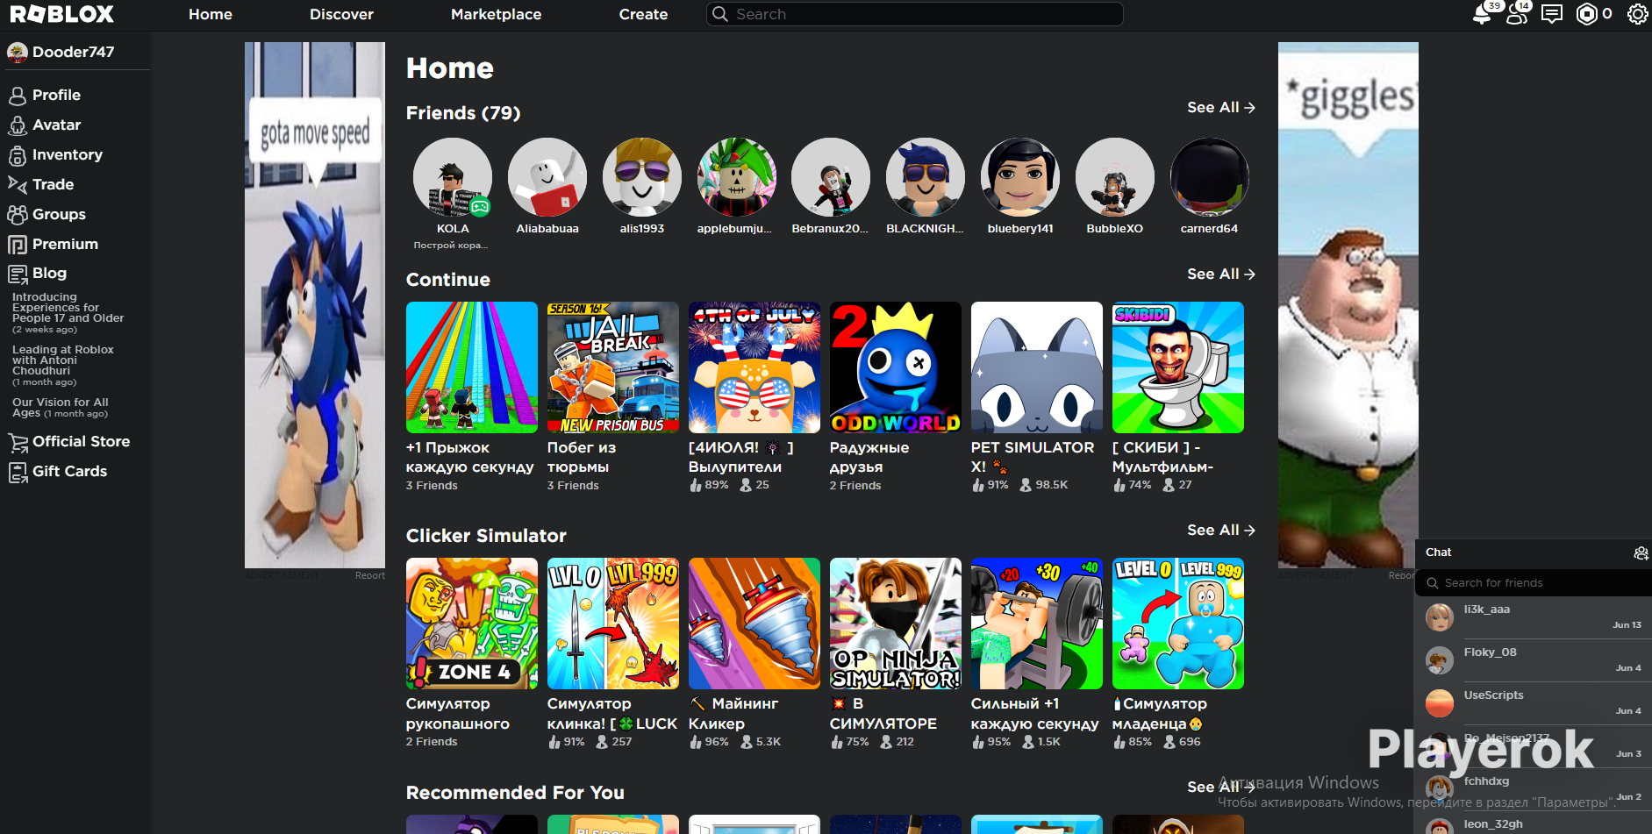Viewport: 1652px width, 834px height.
Task: Open the Zone 4 clicker game thumbnail
Action: (x=472, y=624)
